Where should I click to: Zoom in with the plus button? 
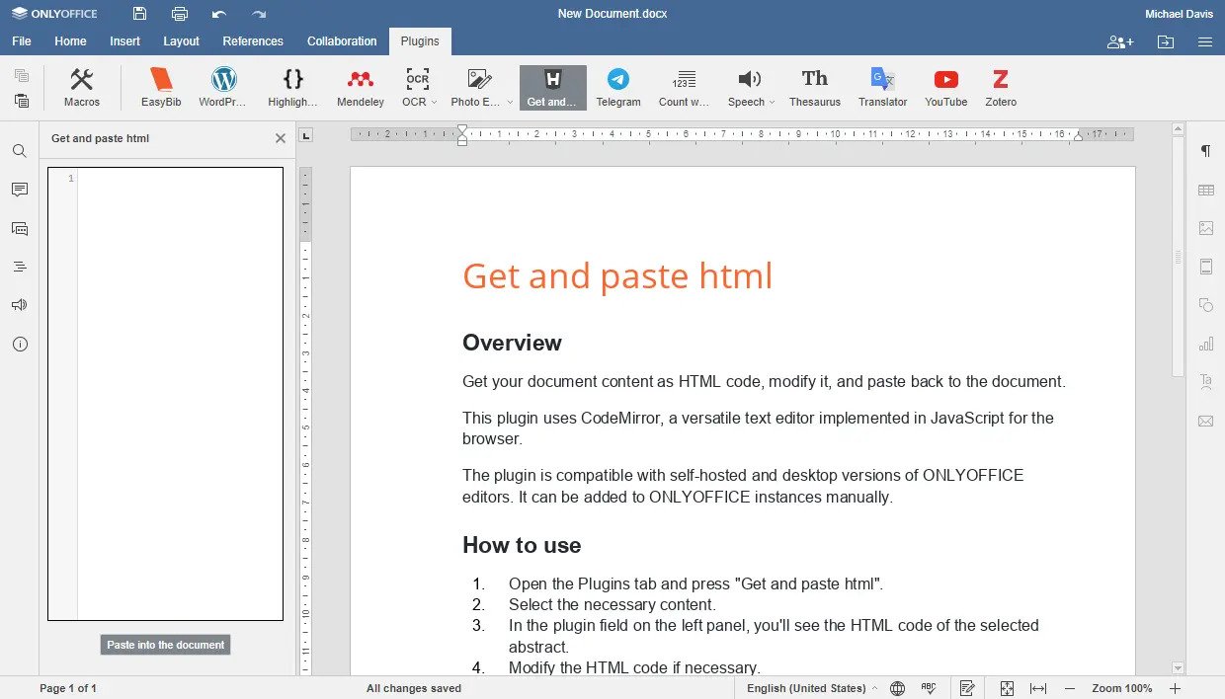[1175, 688]
